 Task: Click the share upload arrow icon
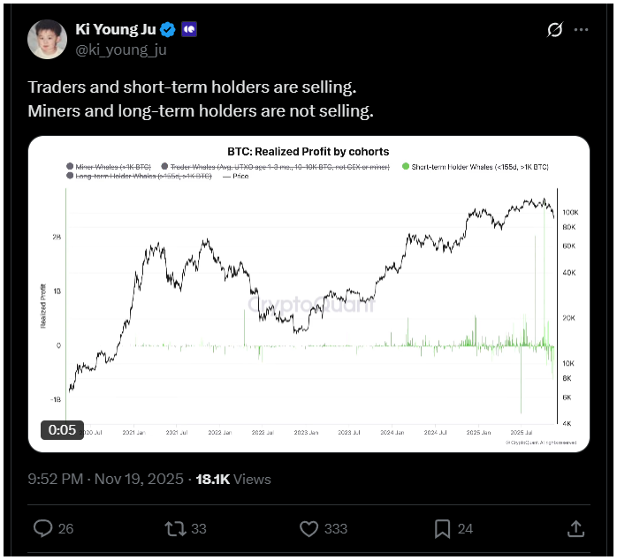point(575,528)
